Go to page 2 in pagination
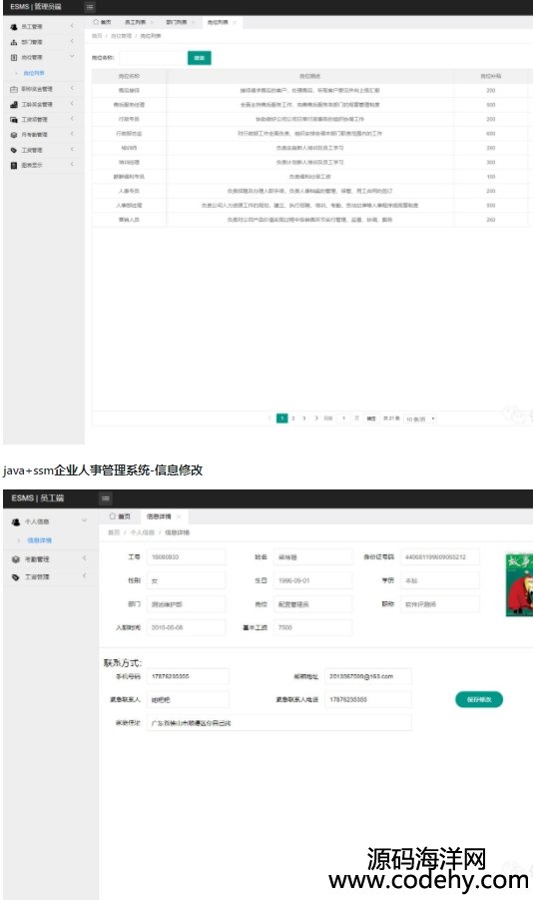 293,419
